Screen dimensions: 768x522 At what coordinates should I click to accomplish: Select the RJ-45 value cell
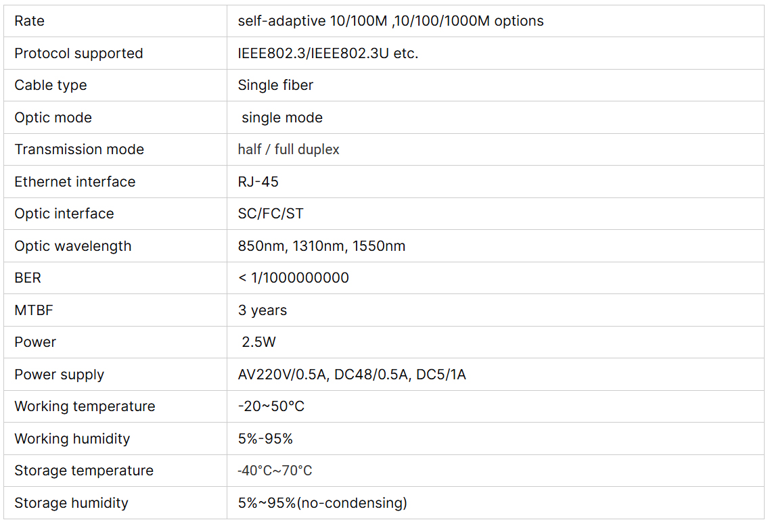click(258, 182)
